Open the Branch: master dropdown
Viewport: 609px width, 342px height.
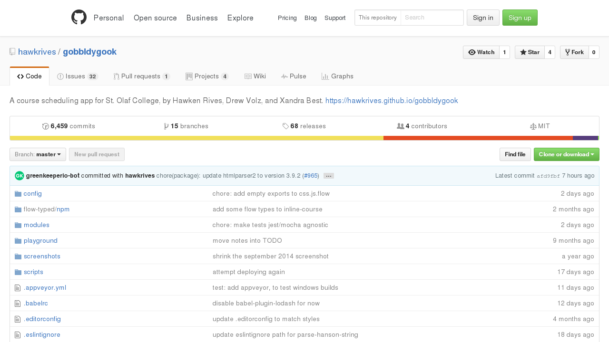[x=38, y=154]
